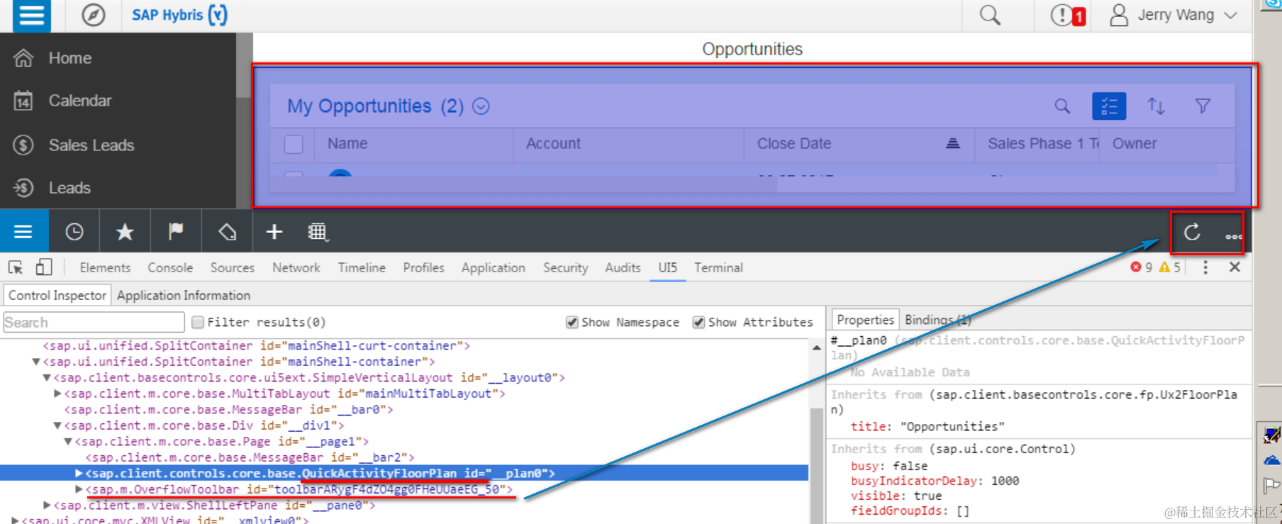Viewport: 1282px width, 524px height.
Task: Uncheck Show Namespace checkbox
Action: [572, 323]
